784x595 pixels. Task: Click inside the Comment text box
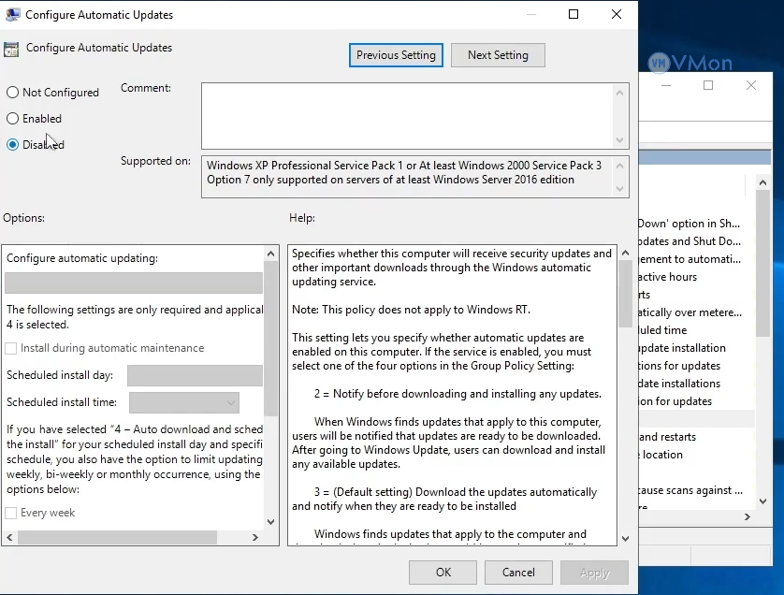tap(406, 114)
